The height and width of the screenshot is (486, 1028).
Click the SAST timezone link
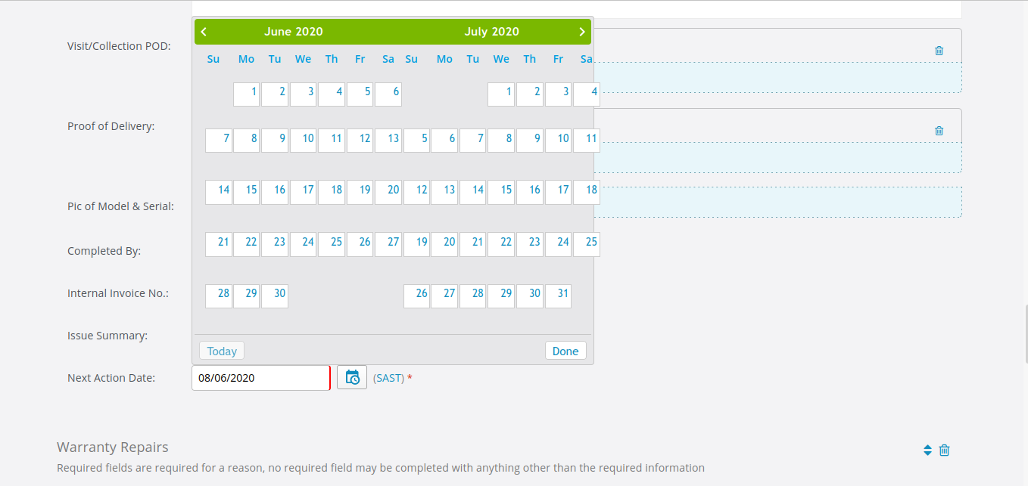[x=388, y=378]
